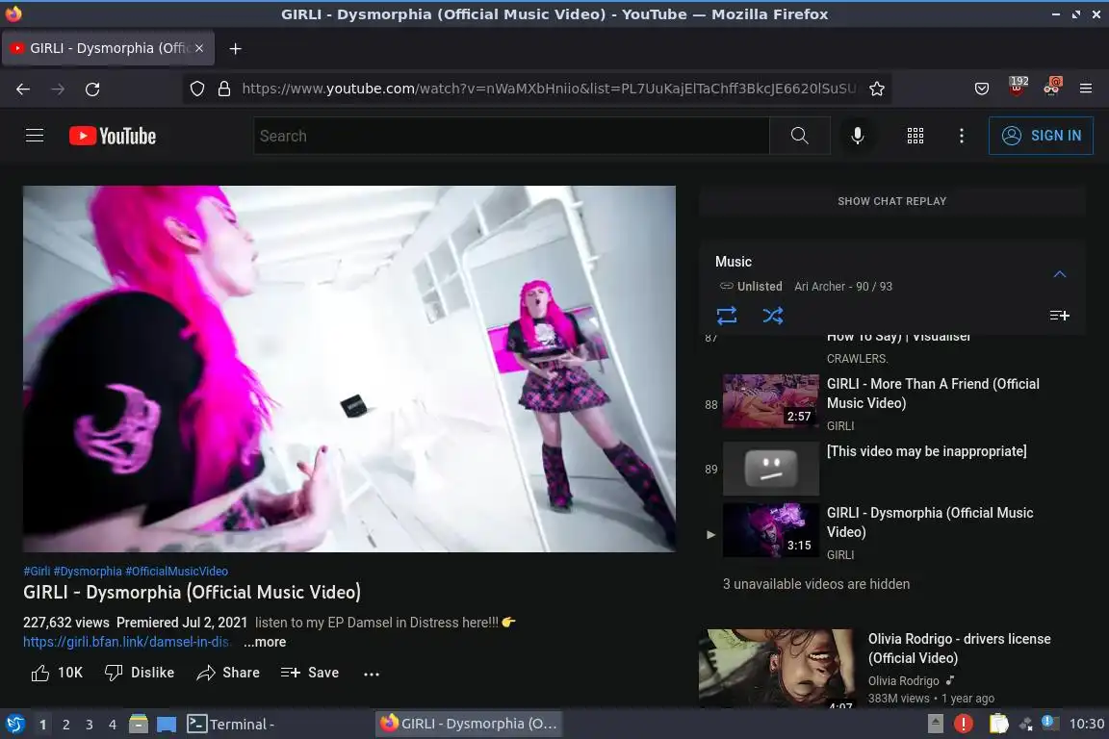The width and height of the screenshot is (1109, 739).
Task: Open more actions ellipsis below video
Action: [372, 674]
